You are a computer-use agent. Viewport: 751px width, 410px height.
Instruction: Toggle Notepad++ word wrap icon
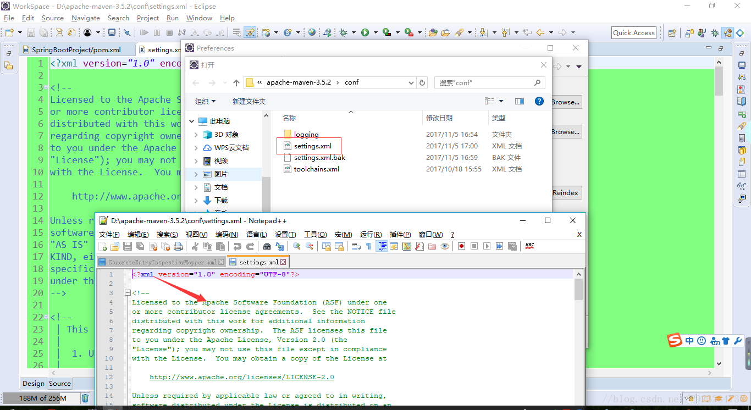click(356, 246)
